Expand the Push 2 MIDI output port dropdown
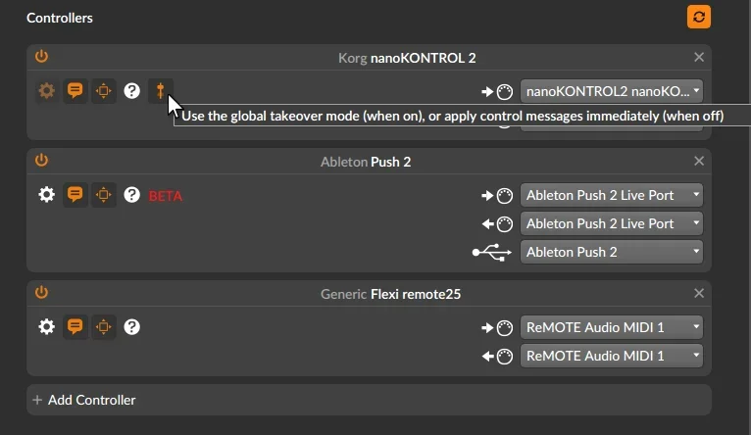This screenshot has height=435, width=751. 613,223
